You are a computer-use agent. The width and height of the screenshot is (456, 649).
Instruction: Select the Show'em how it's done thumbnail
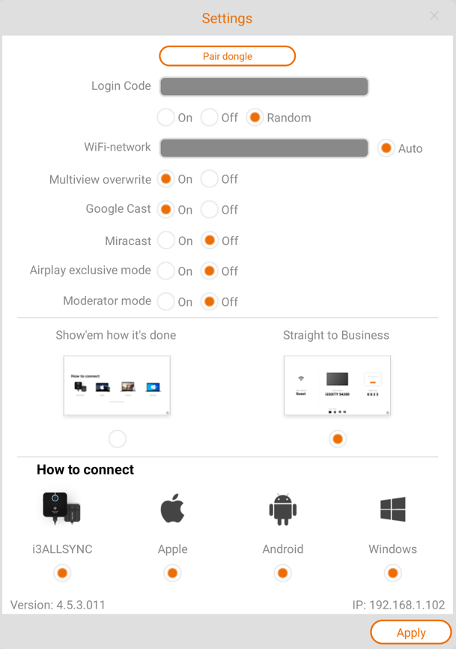point(117,385)
